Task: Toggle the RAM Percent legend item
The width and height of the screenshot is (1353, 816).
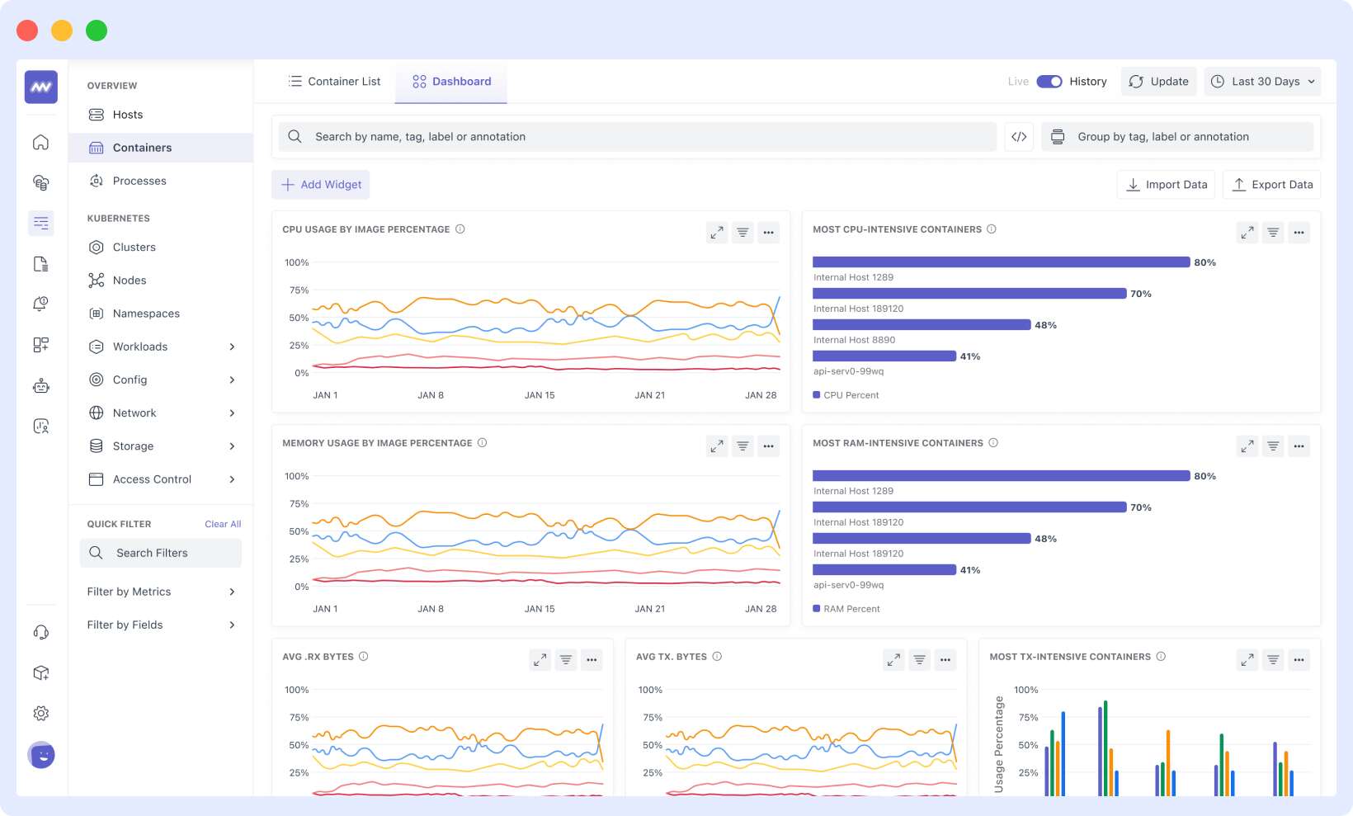Action: [x=846, y=608]
